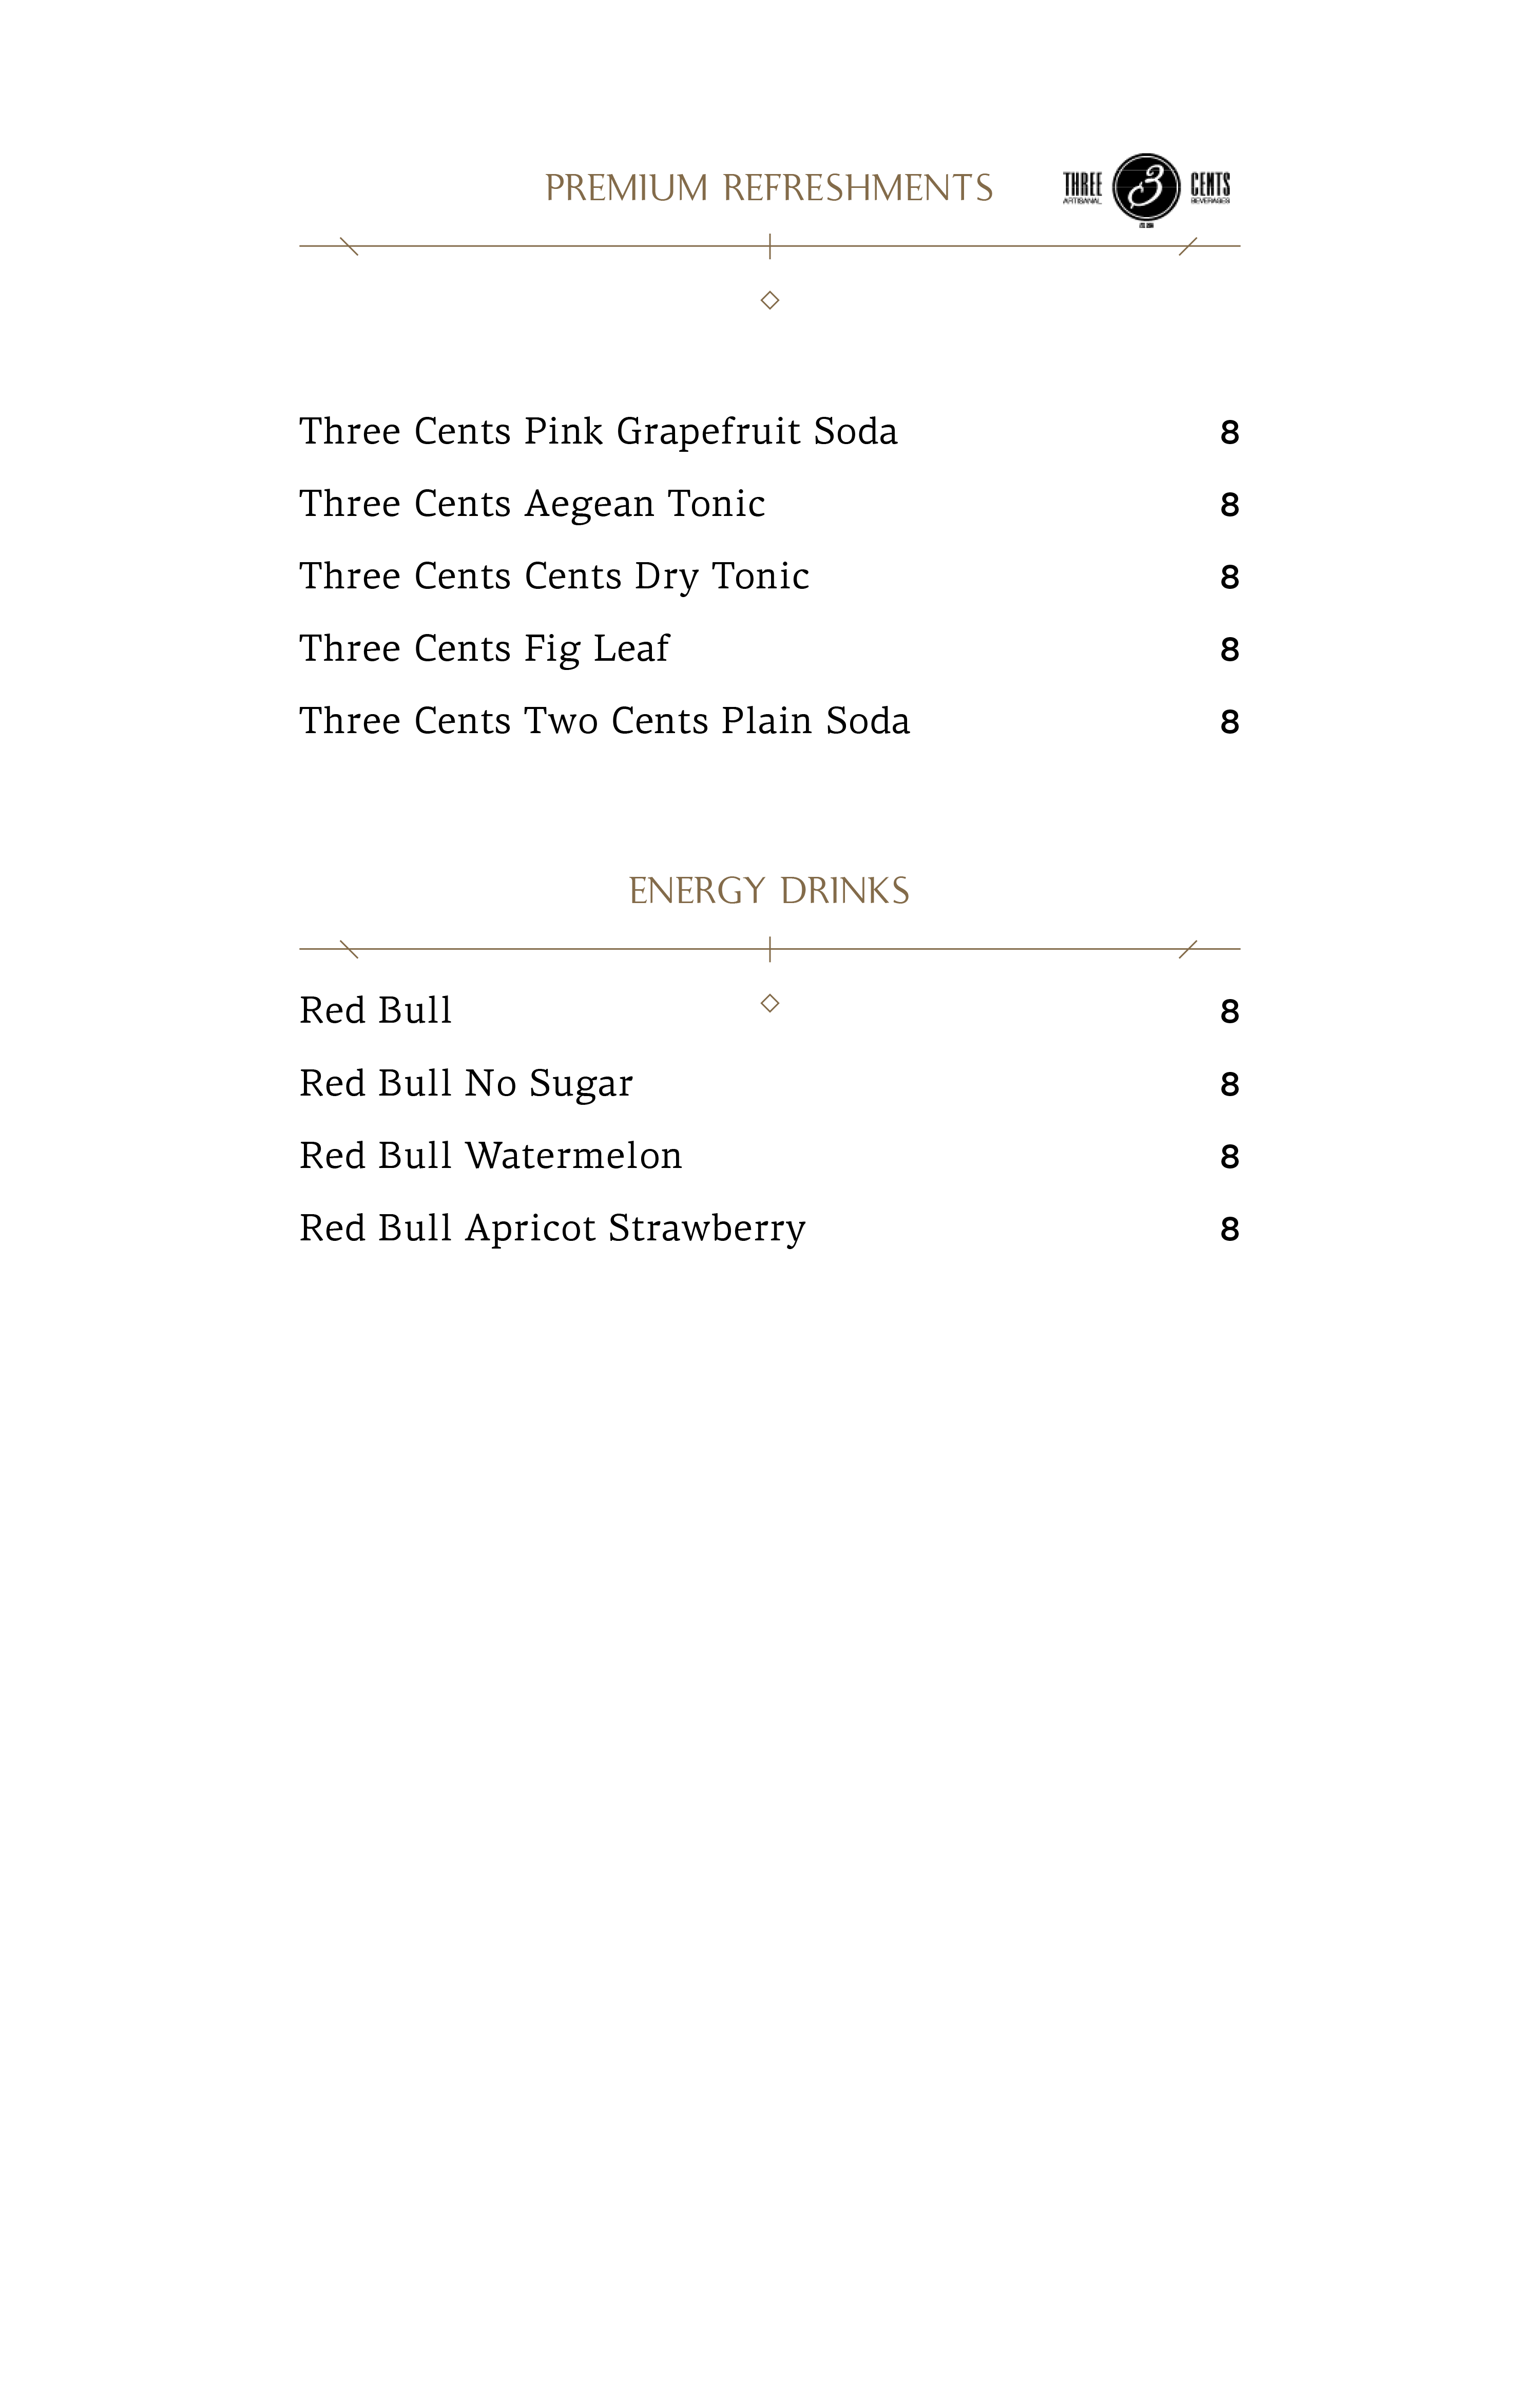Click the price for Red Bull Apricot Strawberry
Viewport: 1540px width, 2396px height.
pos(1229,1230)
